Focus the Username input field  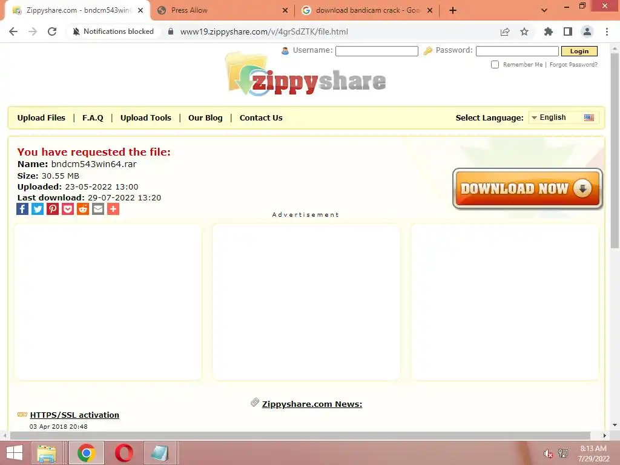[377, 51]
